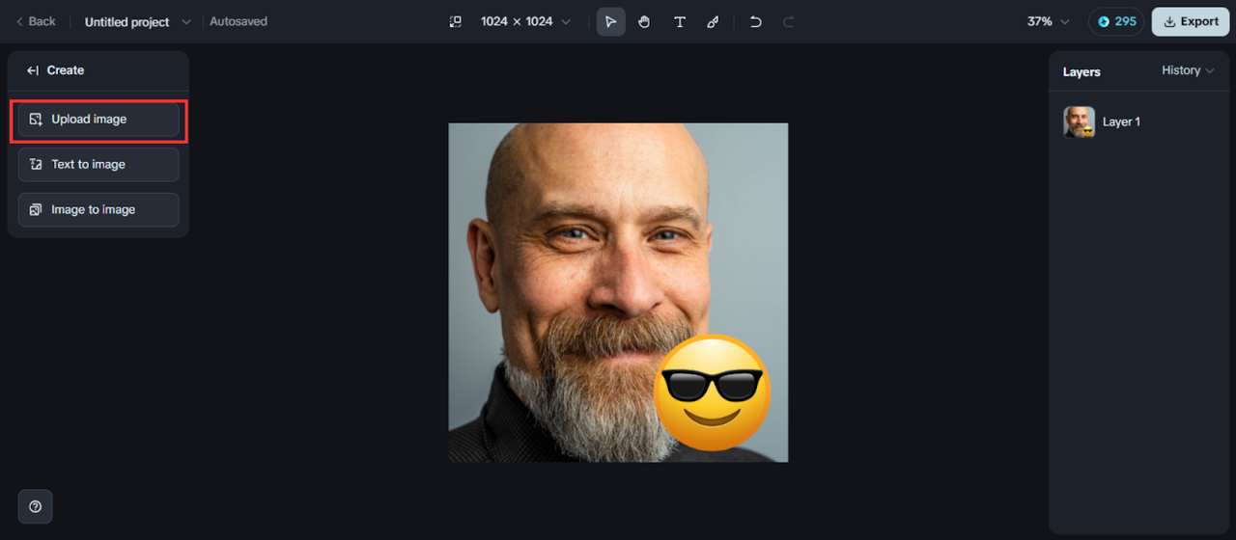Click the sunglasses emoji on canvas

713,392
